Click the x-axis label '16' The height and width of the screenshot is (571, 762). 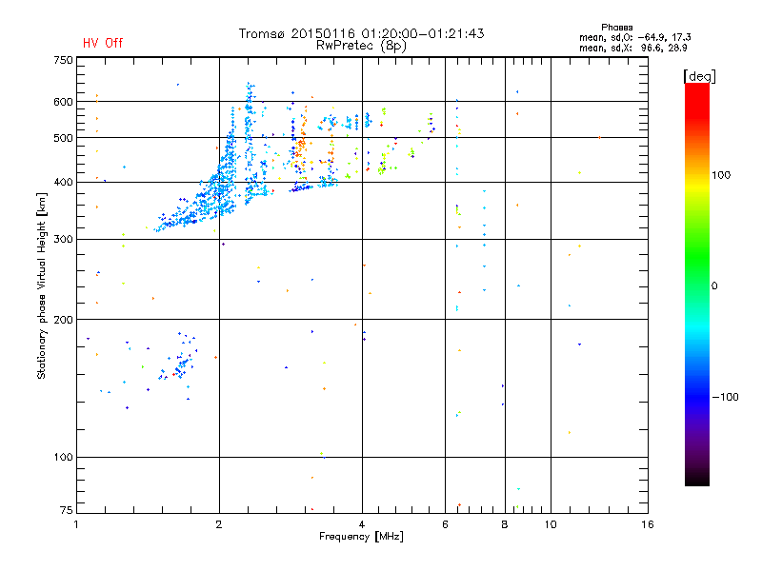coord(648,524)
